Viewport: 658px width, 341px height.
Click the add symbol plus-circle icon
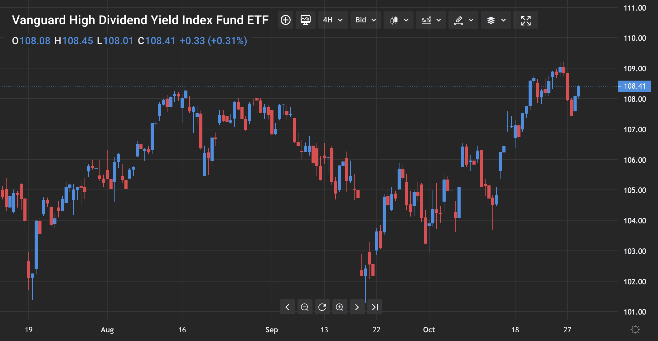tap(286, 20)
